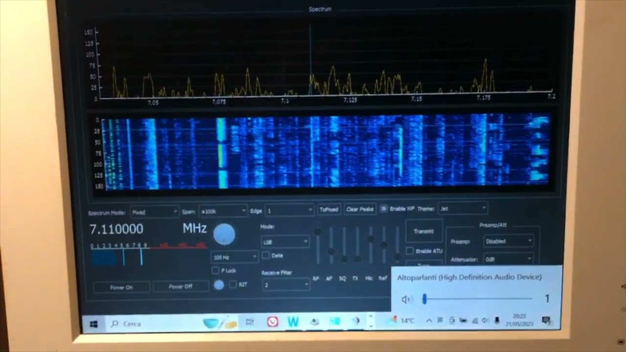Expand the Receive Filter dropdown
Screen dimensions: 626x352
(286, 285)
